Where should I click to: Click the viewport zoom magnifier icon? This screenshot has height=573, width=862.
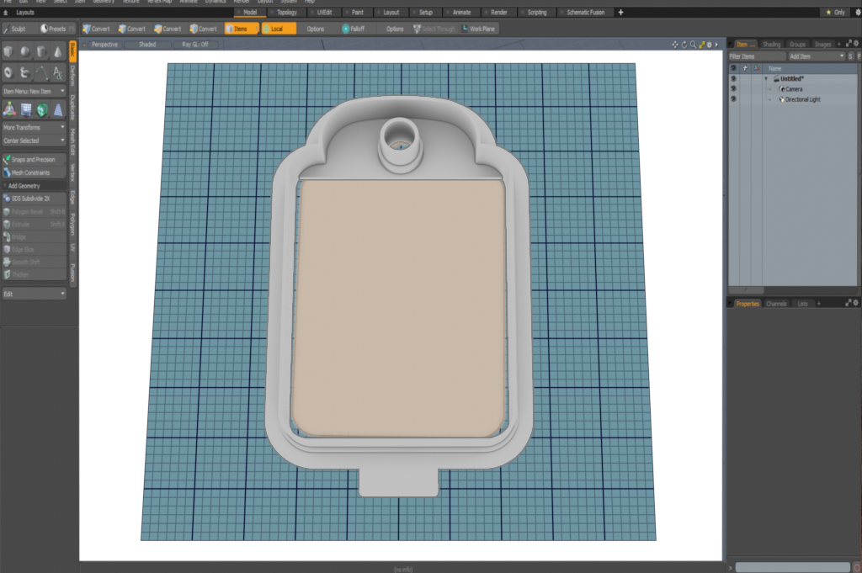click(692, 44)
